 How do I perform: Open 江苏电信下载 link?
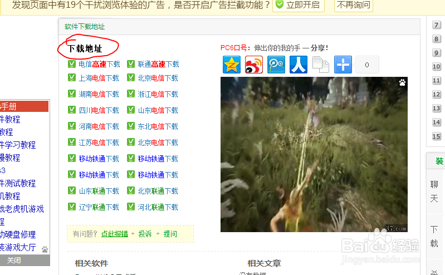pos(99,143)
